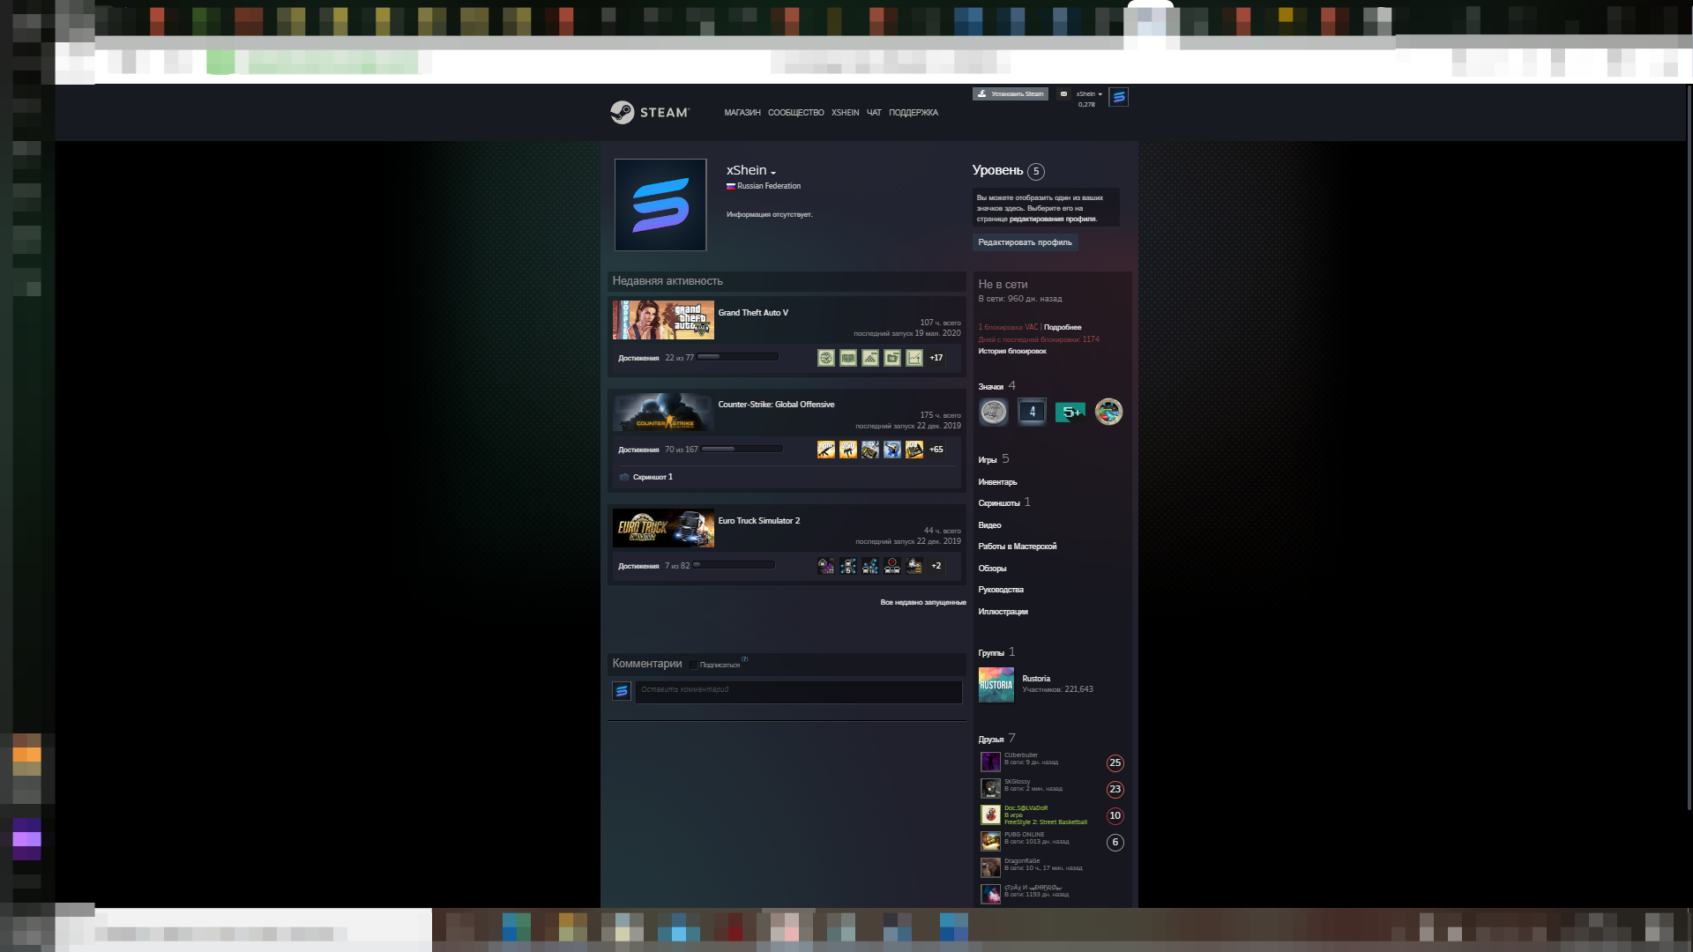Click the CS:GO achievements progress bar
The image size is (1693, 952).
tap(742, 449)
